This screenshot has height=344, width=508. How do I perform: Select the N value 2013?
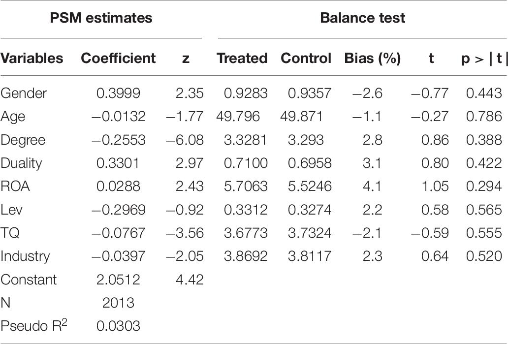118,303
